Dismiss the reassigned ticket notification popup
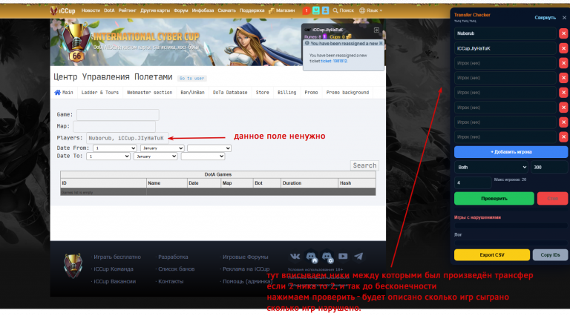 [381, 43]
